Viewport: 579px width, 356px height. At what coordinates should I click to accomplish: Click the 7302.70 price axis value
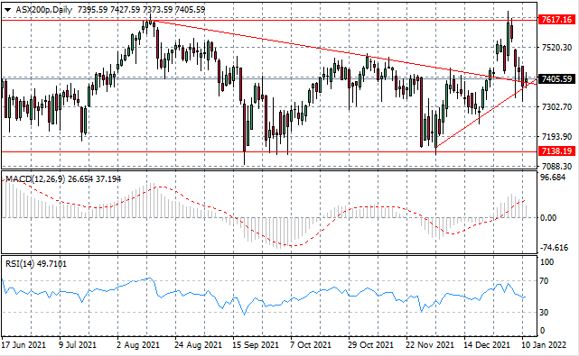point(556,107)
